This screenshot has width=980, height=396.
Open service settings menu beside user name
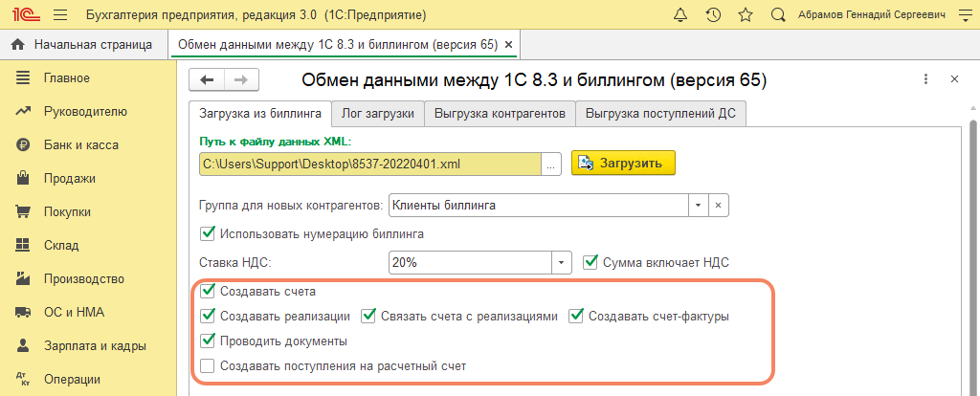(966, 14)
